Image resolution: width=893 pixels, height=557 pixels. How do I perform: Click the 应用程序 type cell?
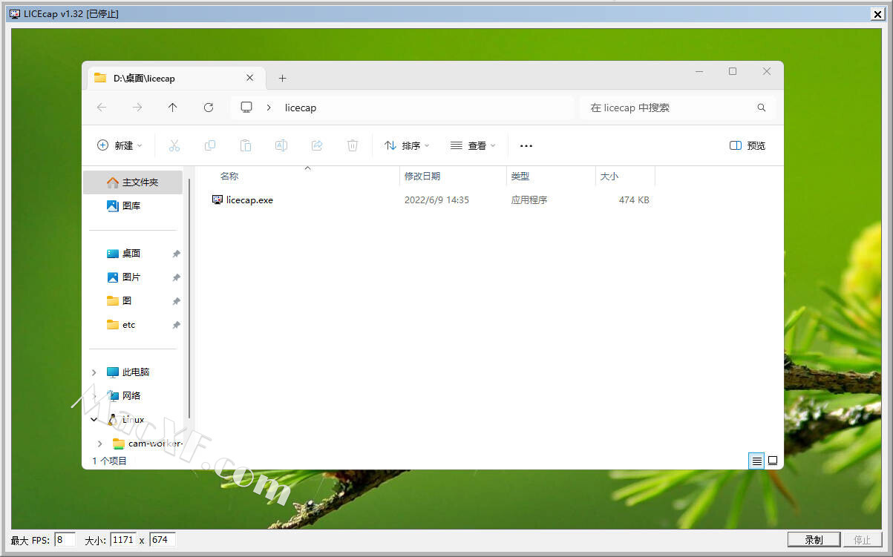(529, 200)
